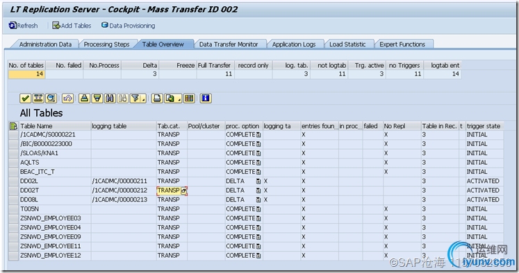Sort the table in ascending order
Viewport: 519px width, 273px height.
point(84,98)
